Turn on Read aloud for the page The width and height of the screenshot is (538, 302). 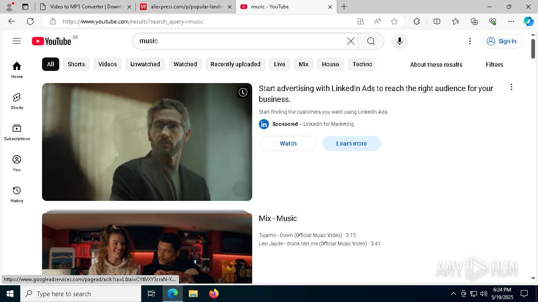coord(377,21)
